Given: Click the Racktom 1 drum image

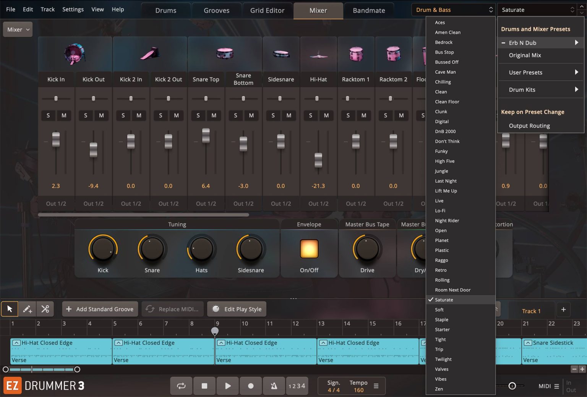Looking at the screenshot, I should (x=356, y=54).
